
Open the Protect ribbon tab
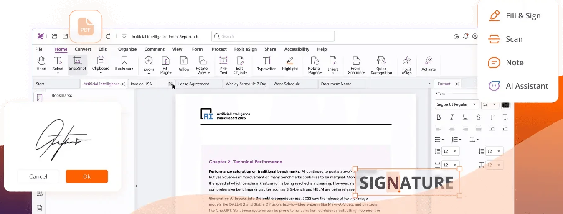[x=219, y=49]
